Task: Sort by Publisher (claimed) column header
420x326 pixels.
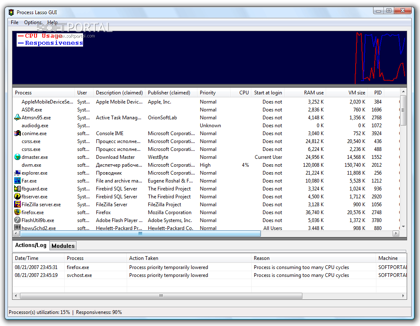Action: (171, 93)
